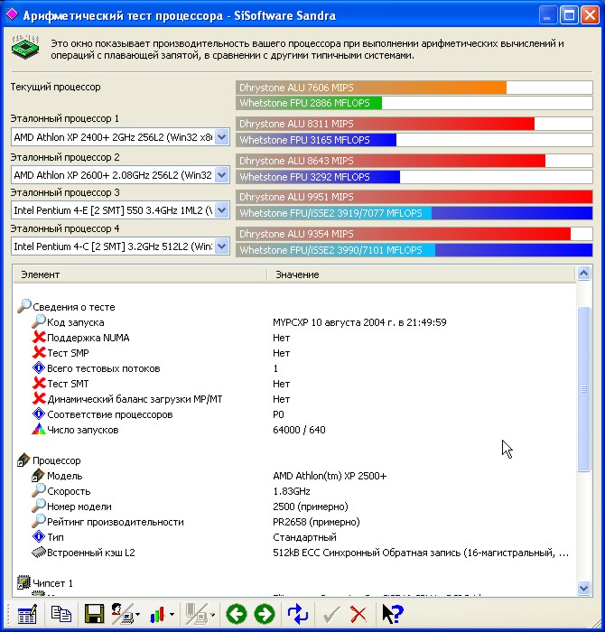Select the Рейтинг производительности row

tap(294, 521)
